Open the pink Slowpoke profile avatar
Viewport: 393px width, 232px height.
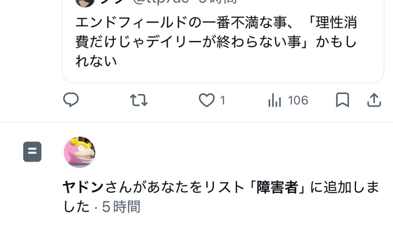pyautogui.click(x=79, y=152)
